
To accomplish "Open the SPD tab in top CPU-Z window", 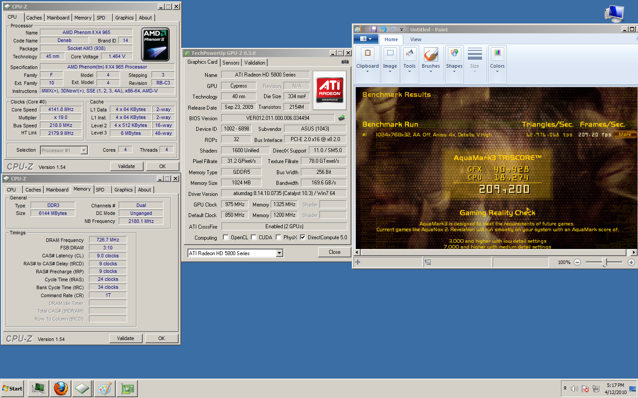I will (x=101, y=18).
